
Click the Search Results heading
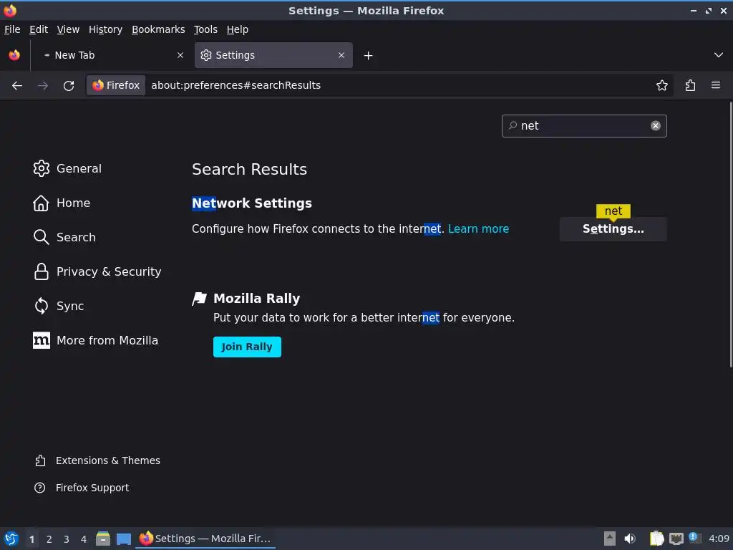(249, 169)
